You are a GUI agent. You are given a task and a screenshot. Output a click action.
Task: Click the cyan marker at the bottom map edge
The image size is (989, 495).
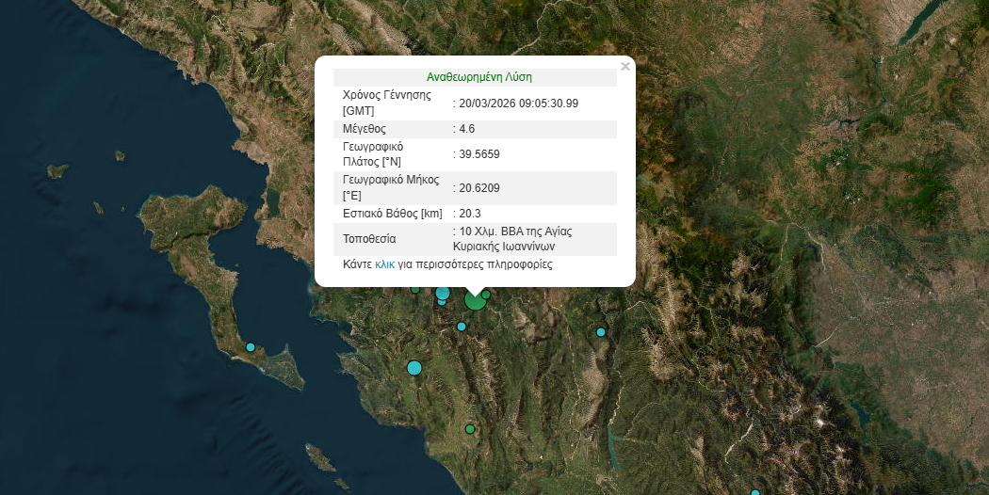(754, 492)
